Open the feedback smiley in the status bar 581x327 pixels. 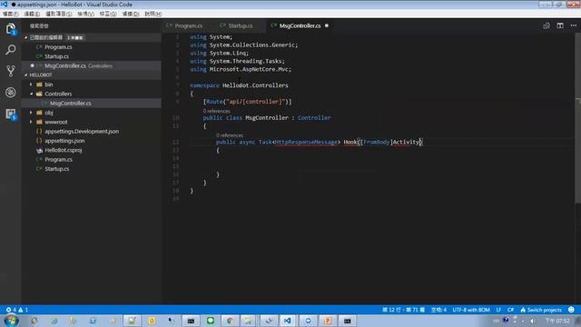571,310
